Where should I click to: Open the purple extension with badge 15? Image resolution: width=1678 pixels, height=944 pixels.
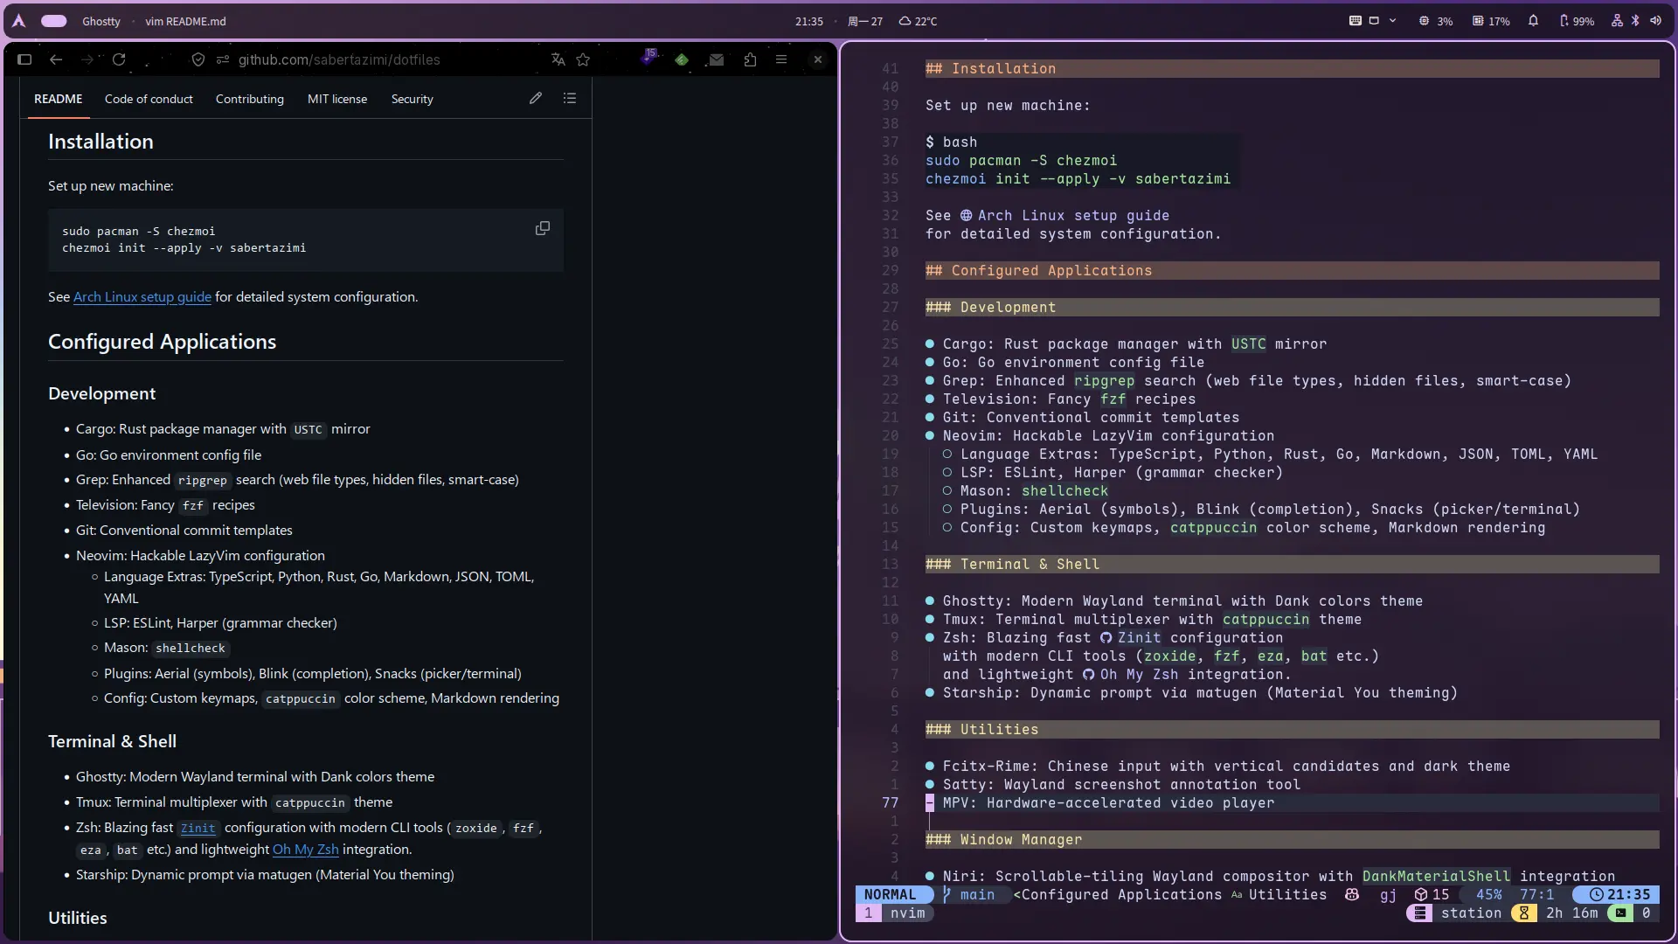(648, 58)
